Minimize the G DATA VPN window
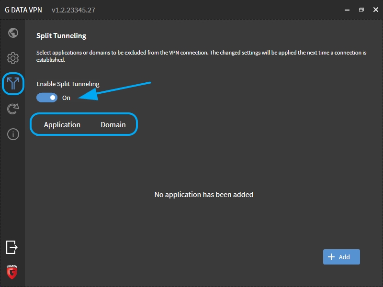This screenshot has width=383, height=287. click(347, 10)
